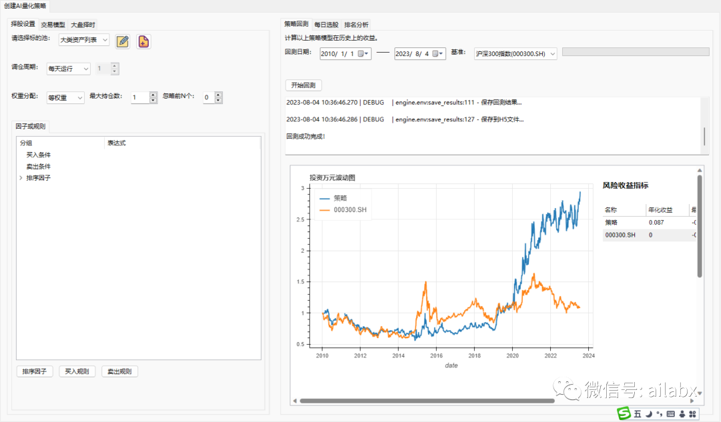Click the user account icon in IME bar

pos(682,414)
